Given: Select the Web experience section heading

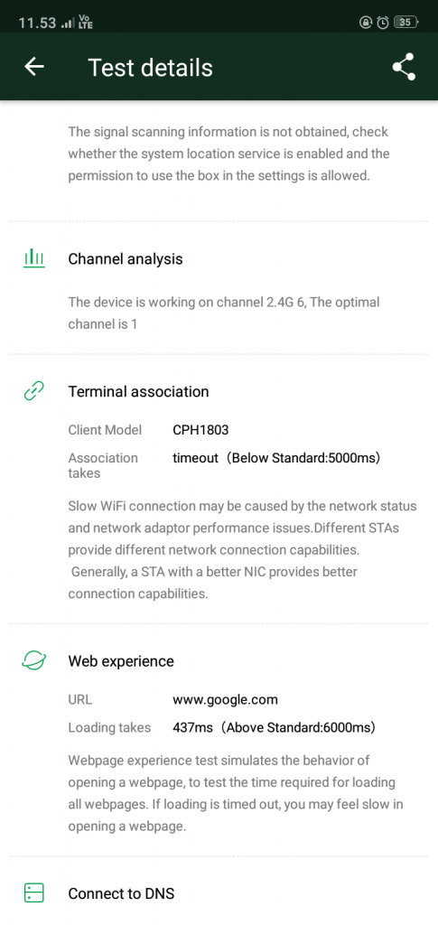Looking at the screenshot, I should tap(121, 661).
